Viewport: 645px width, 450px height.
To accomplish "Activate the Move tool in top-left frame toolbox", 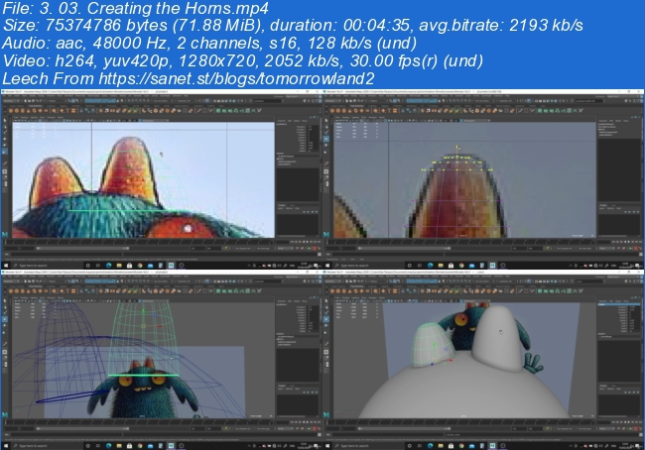I will pyautogui.click(x=5, y=139).
